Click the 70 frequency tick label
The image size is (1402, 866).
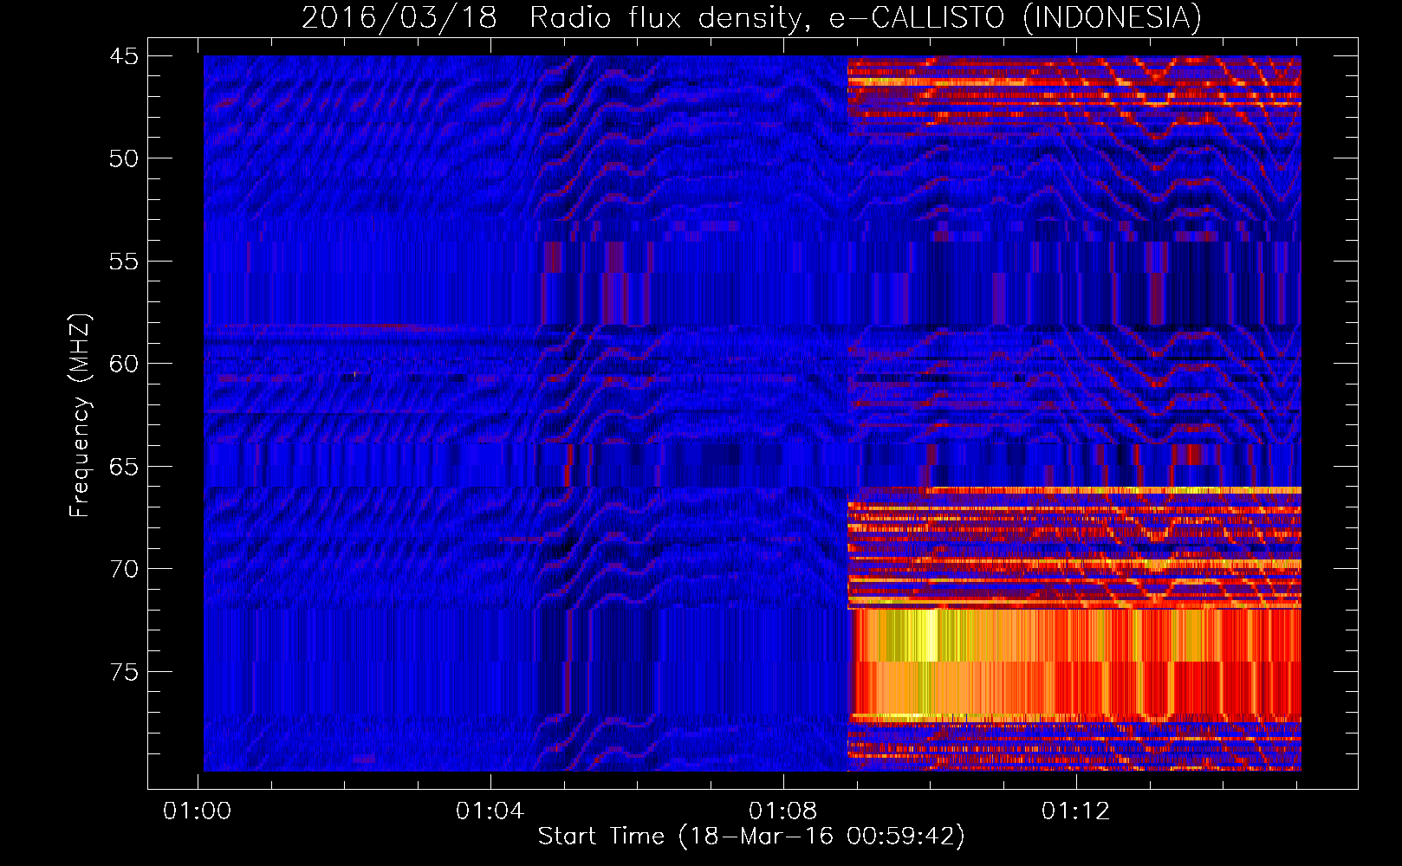click(x=124, y=569)
